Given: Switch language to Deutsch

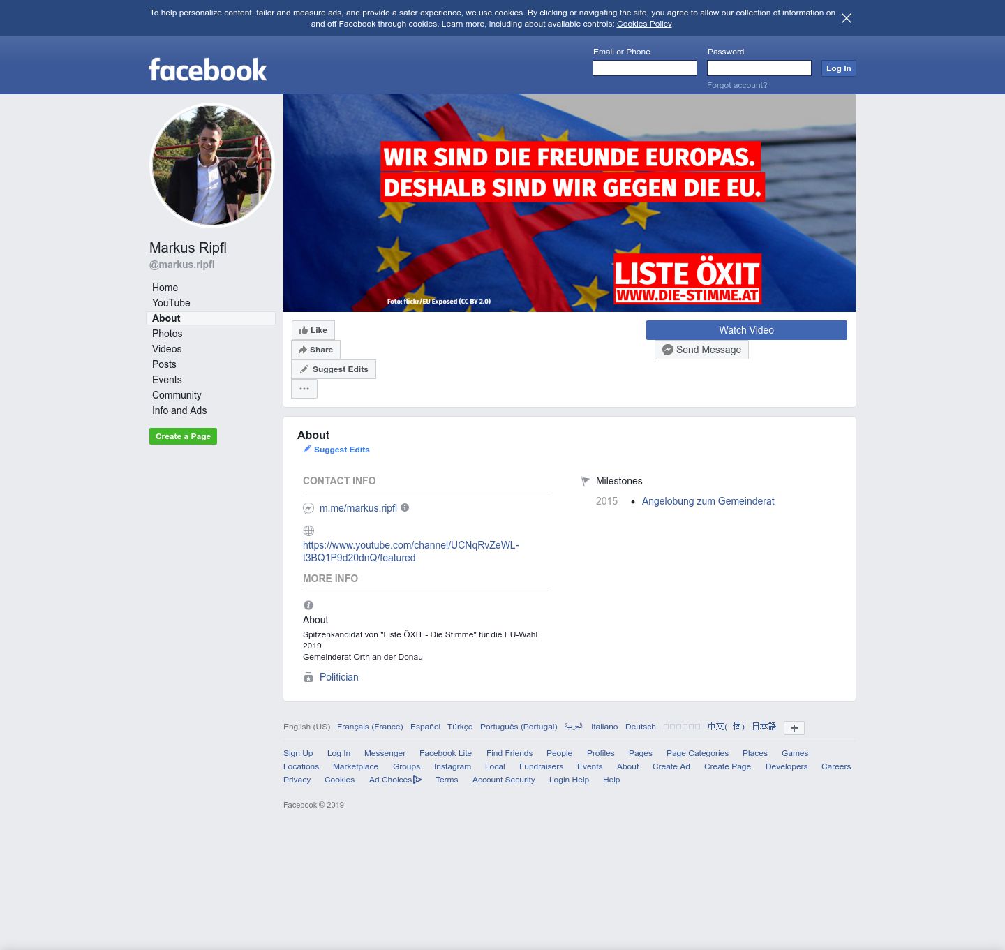Looking at the screenshot, I should [x=641, y=727].
